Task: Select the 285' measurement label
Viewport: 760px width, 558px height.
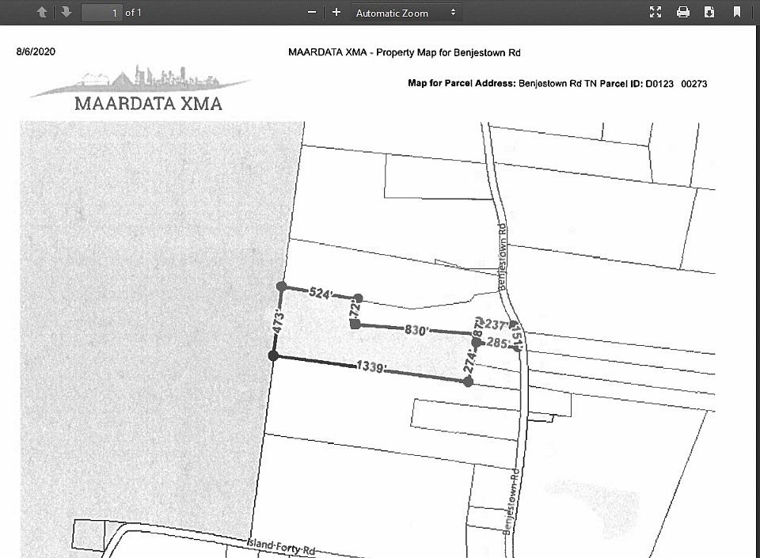Action: [x=498, y=344]
